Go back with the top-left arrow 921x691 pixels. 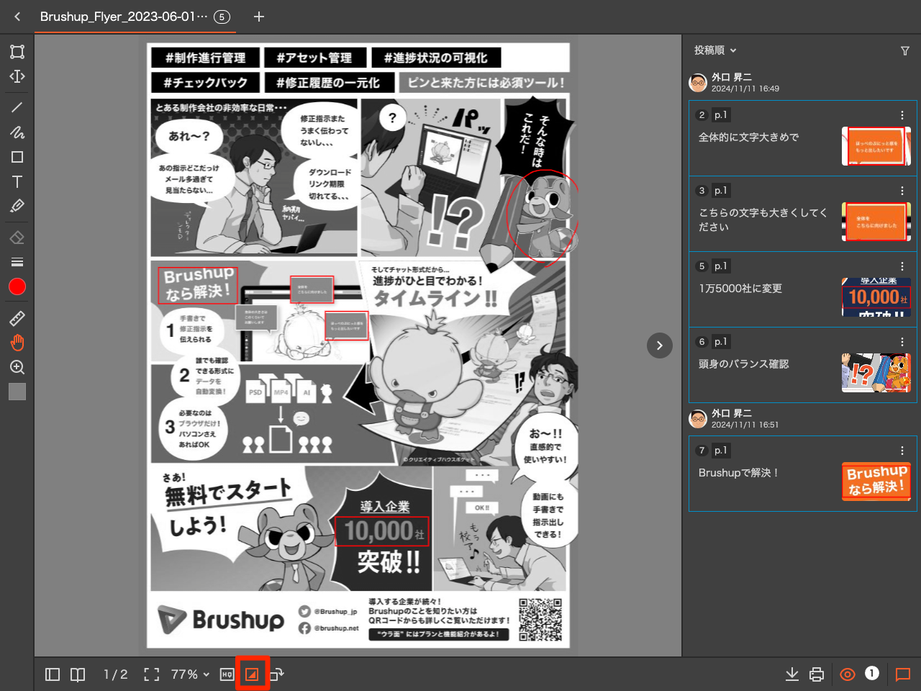coord(17,17)
